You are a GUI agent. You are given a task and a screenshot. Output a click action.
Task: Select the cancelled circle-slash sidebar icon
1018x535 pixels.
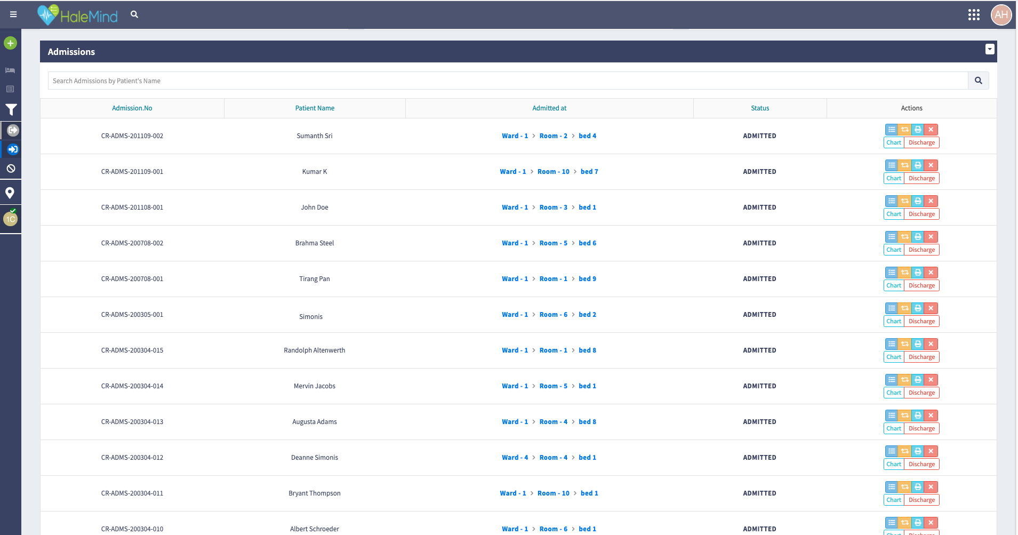click(11, 169)
